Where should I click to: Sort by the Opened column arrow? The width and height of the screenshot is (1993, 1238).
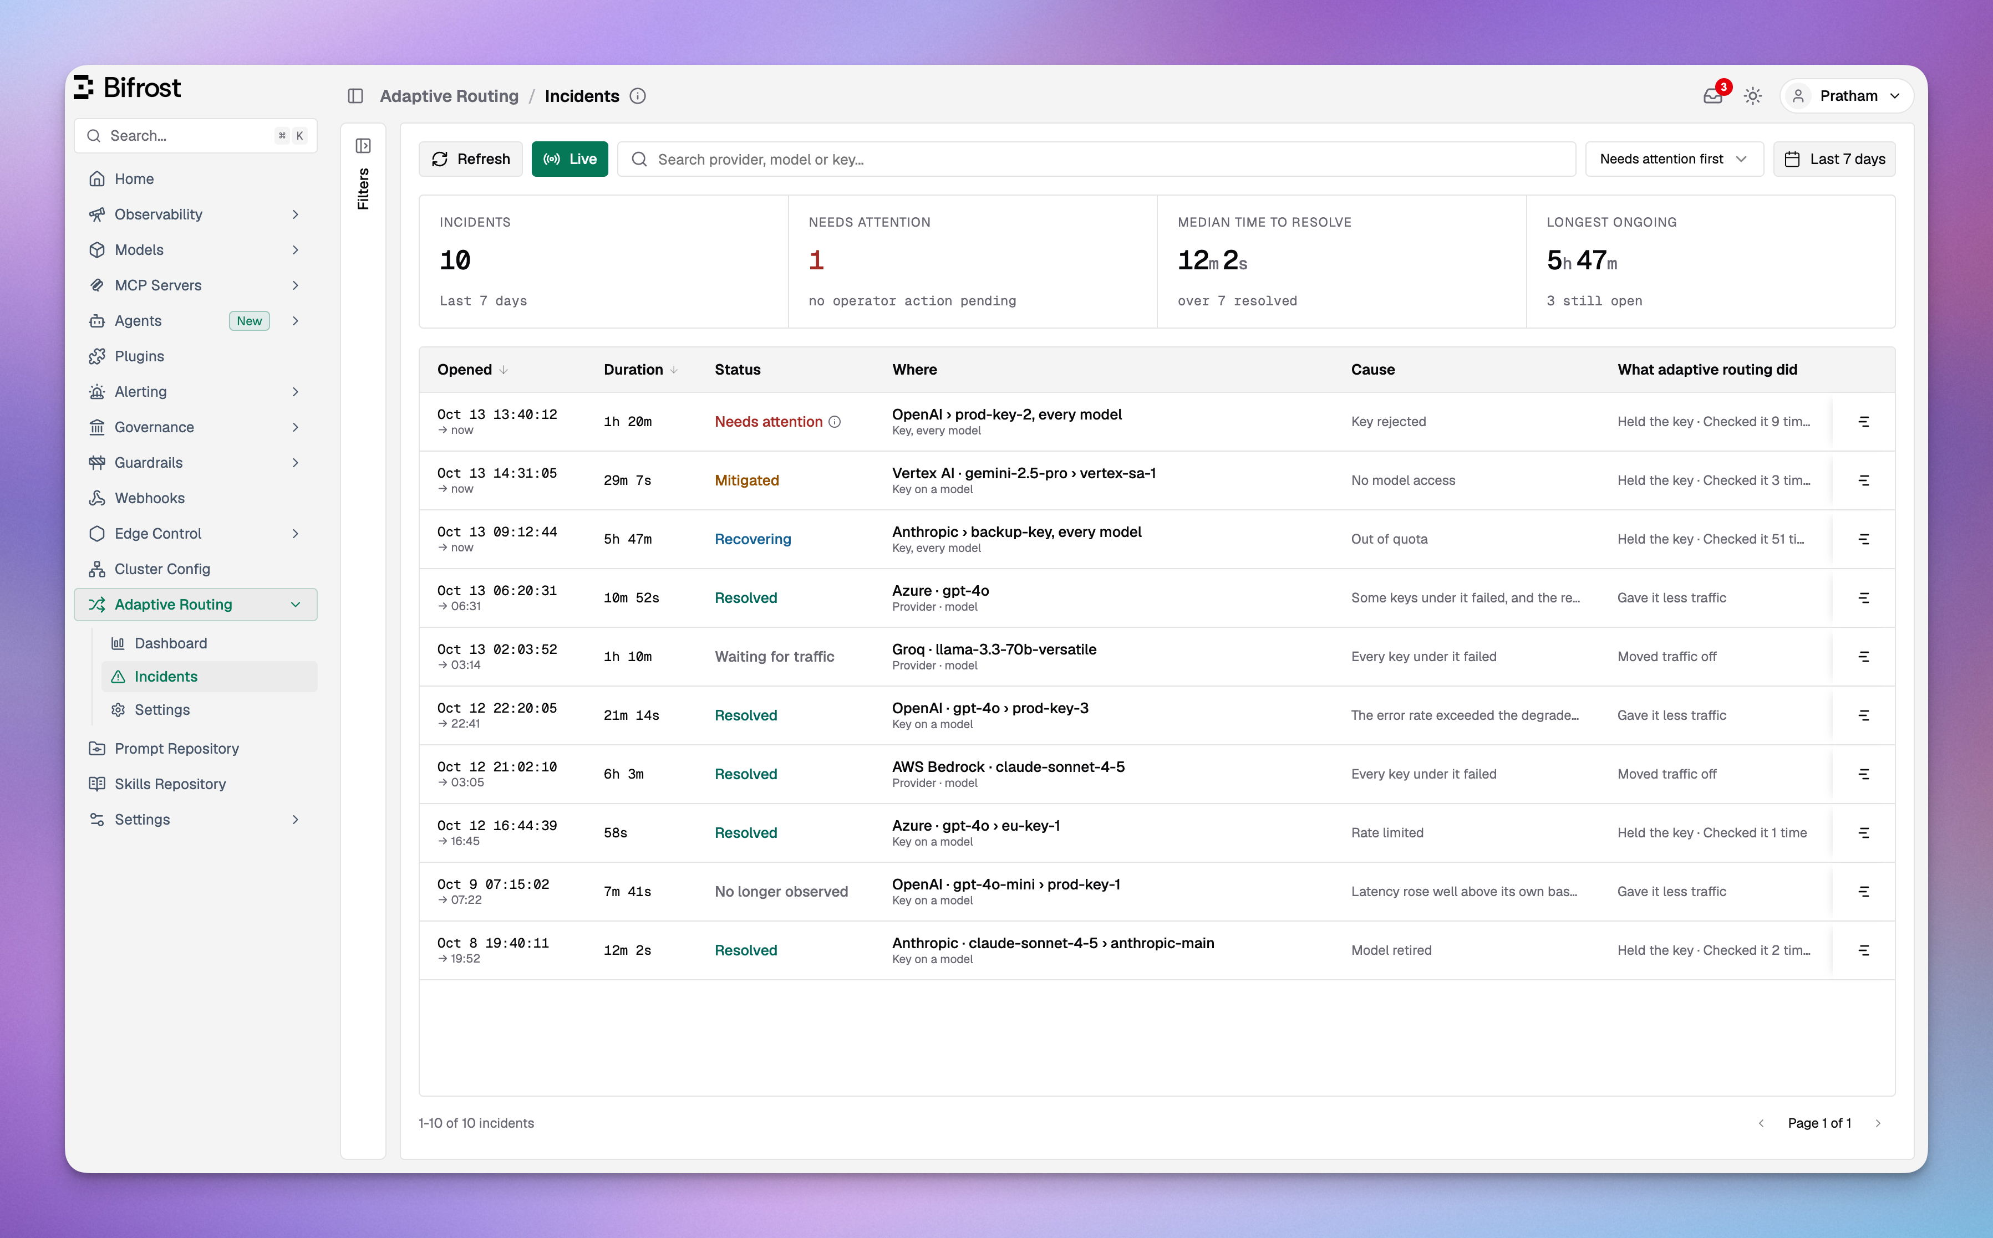click(504, 370)
